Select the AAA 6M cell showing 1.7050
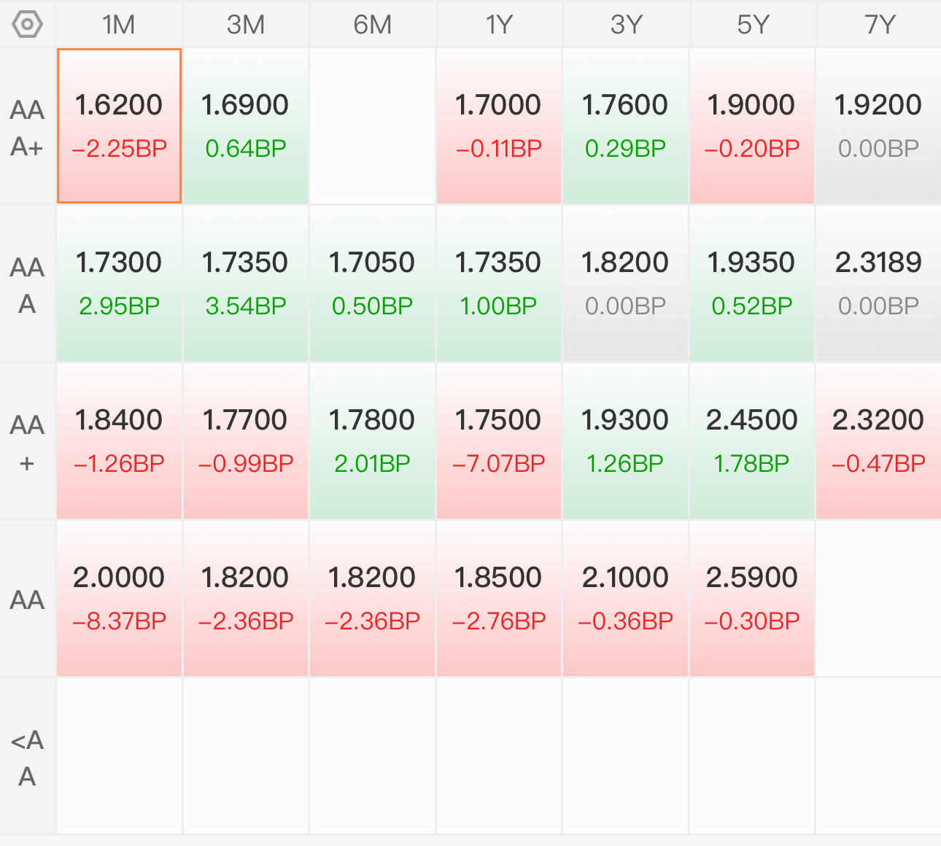This screenshot has height=846, width=941. 372,284
